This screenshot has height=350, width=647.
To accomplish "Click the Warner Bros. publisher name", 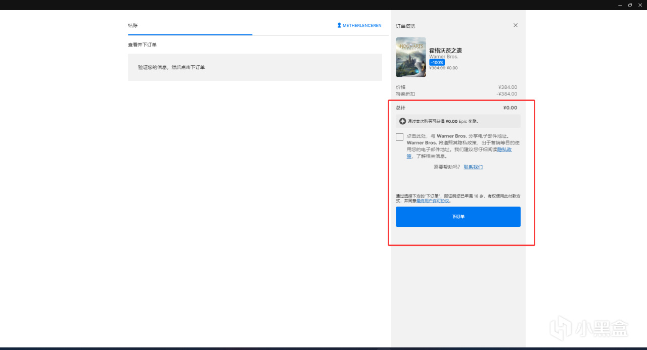I will (443, 57).
